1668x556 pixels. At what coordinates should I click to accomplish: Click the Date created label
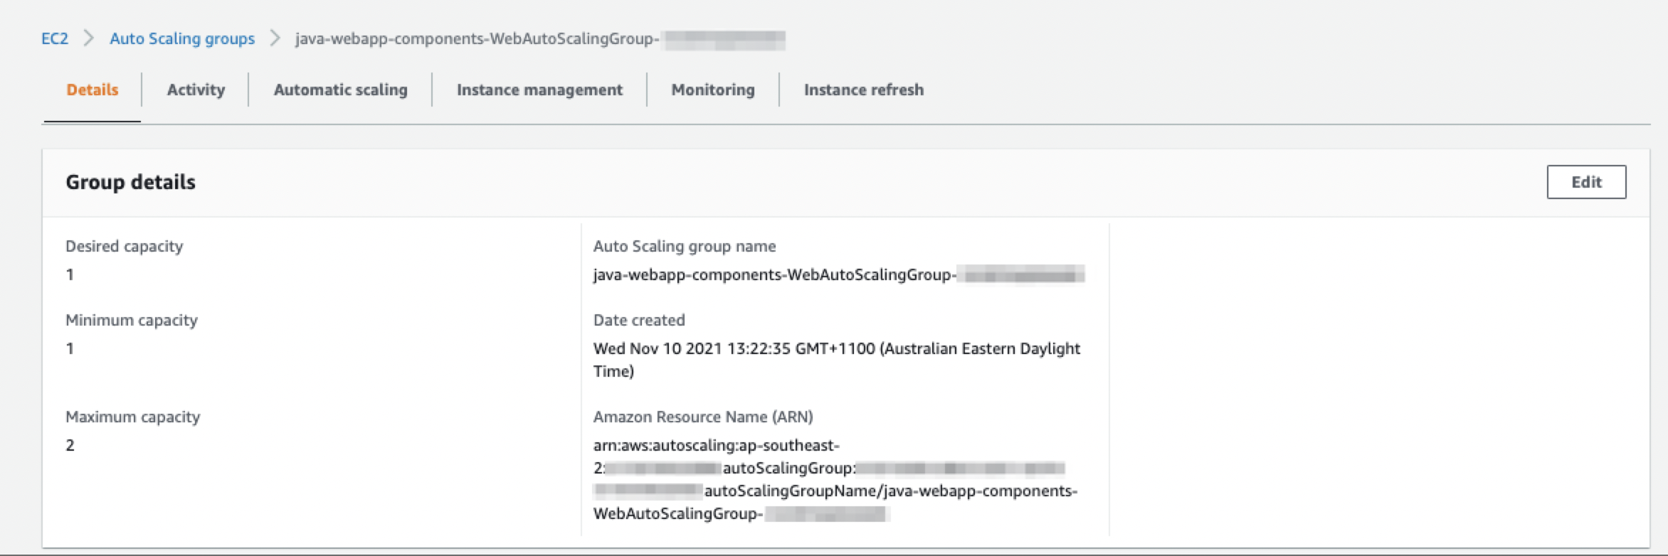(x=639, y=320)
